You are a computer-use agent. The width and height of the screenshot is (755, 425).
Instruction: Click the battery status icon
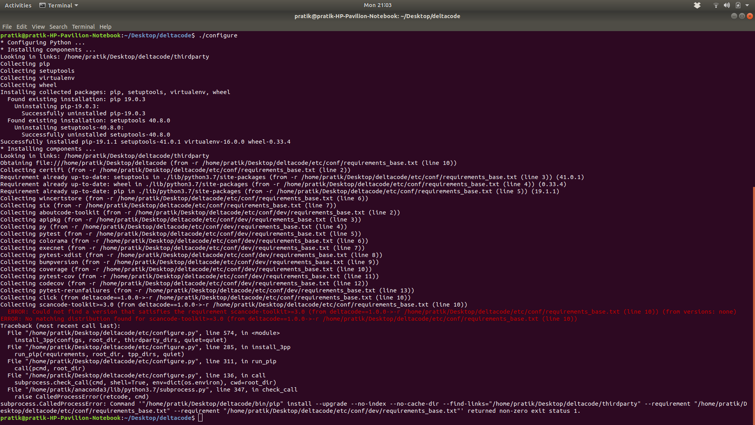(738, 5)
